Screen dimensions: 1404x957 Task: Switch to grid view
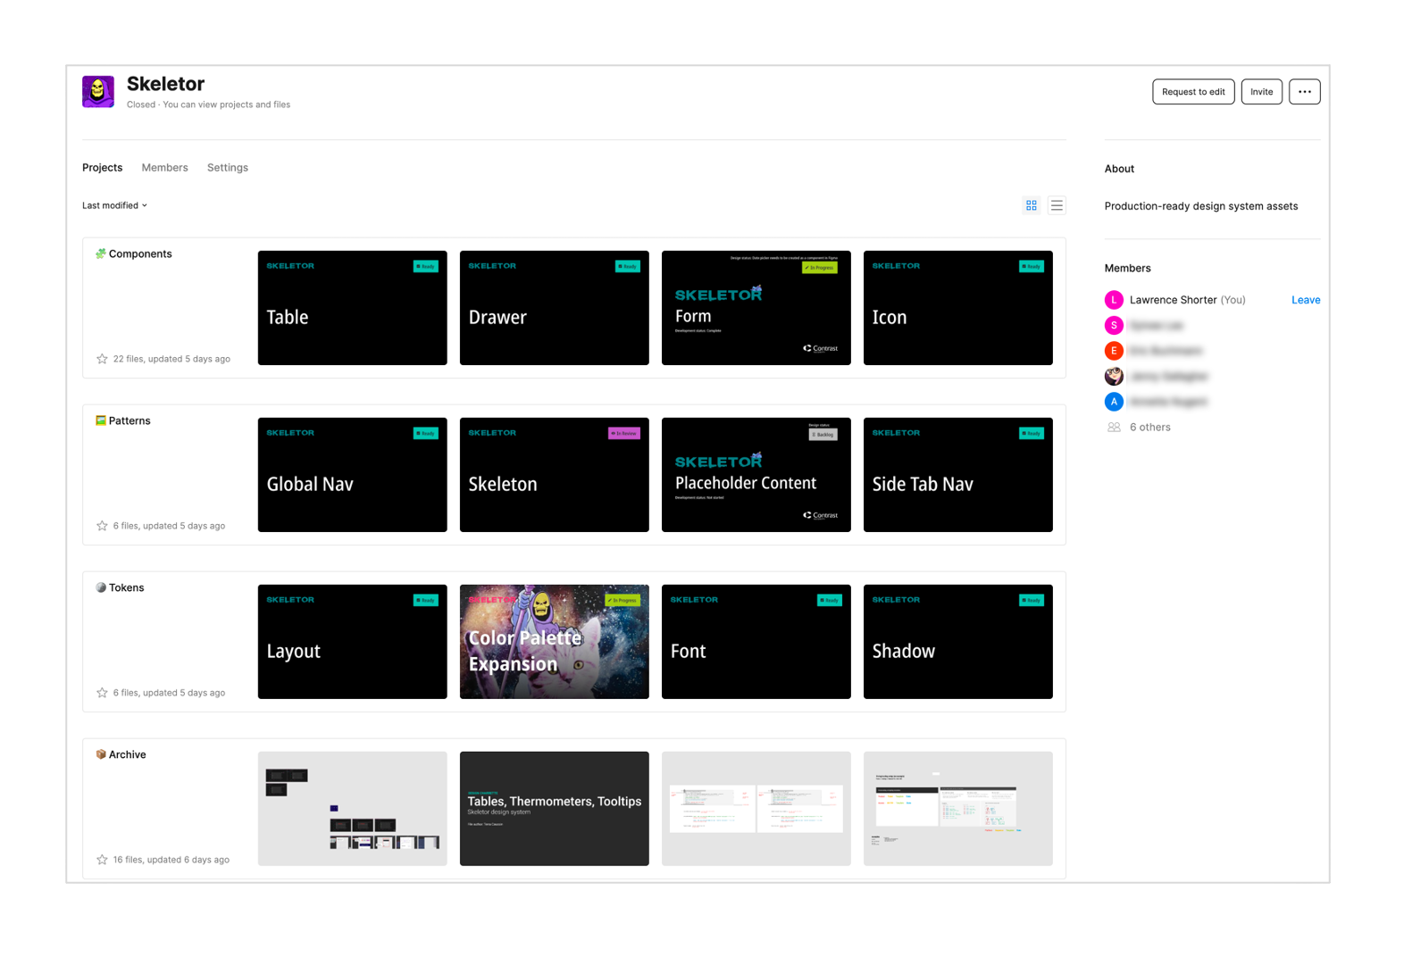pyautogui.click(x=1031, y=205)
